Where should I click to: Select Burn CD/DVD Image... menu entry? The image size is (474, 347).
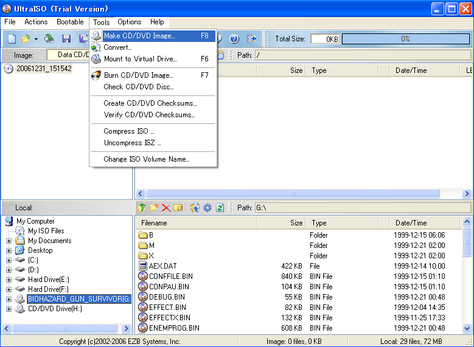click(153, 75)
